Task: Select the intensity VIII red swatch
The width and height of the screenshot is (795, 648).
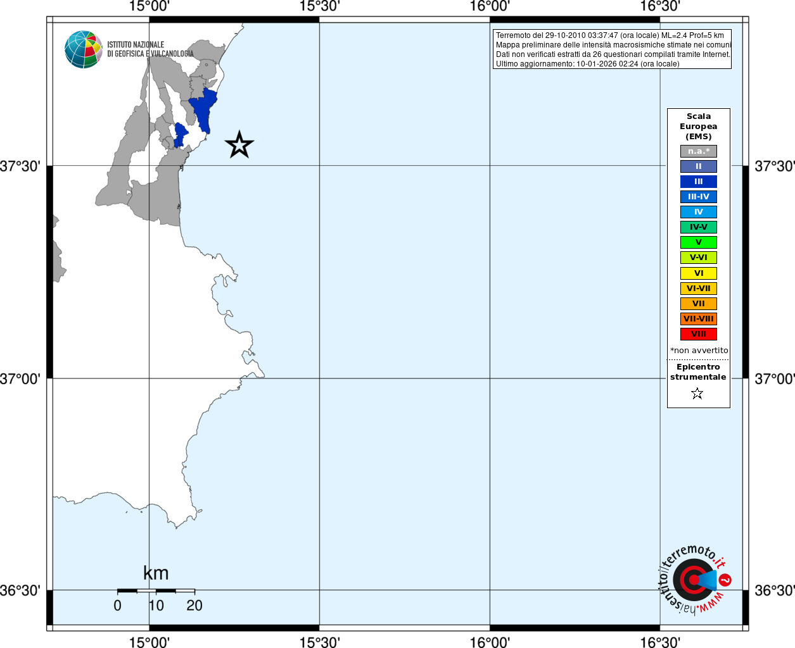Action: point(699,334)
